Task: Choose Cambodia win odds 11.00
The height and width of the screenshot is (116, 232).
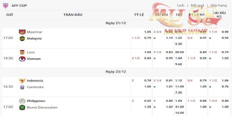Action: coord(179,86)
